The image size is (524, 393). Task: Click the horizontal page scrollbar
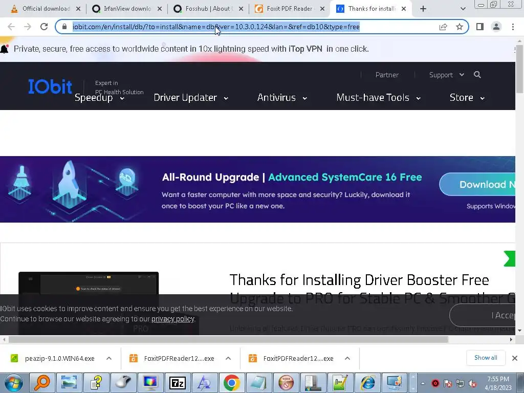[228, 340]
